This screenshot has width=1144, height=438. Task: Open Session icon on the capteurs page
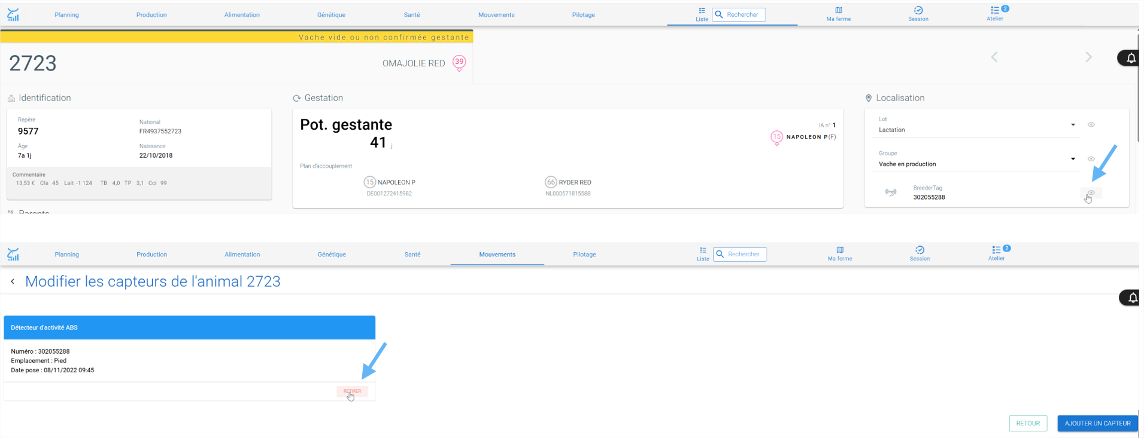(920, 254)
